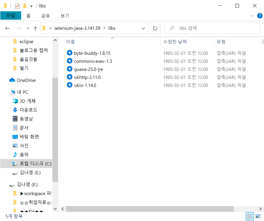The image size is (264, 221).
Task: Open 옮길것들 folder in sidebar
Action: point(25,59)
